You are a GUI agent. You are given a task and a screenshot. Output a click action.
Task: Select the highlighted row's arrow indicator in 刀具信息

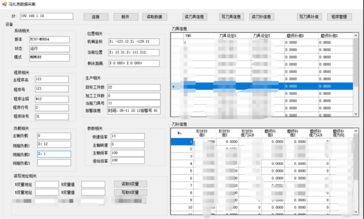coord(174,86)
